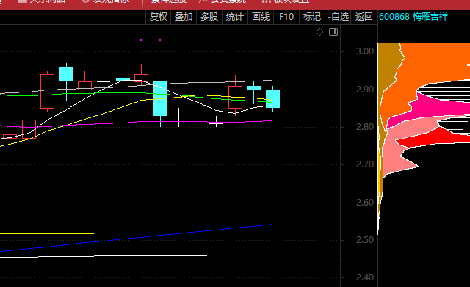
Task: Remove stock via -自选 button
Action: [338, 17]
